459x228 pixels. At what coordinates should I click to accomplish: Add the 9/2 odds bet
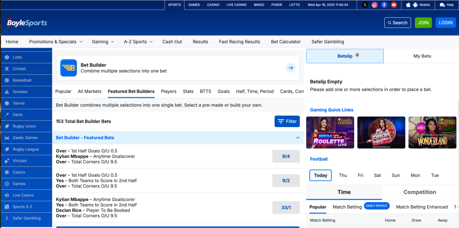coord(286,181)
